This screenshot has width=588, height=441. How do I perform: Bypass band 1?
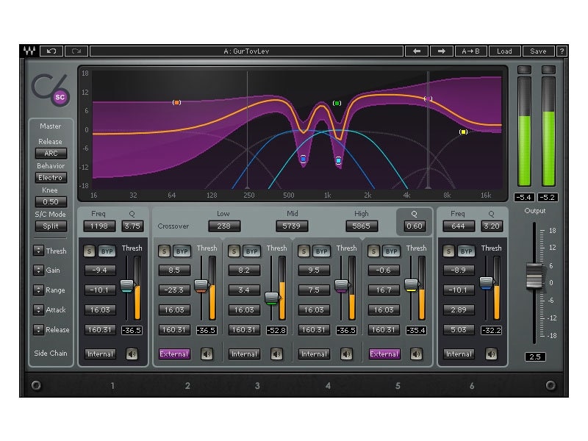click(107, 251)
